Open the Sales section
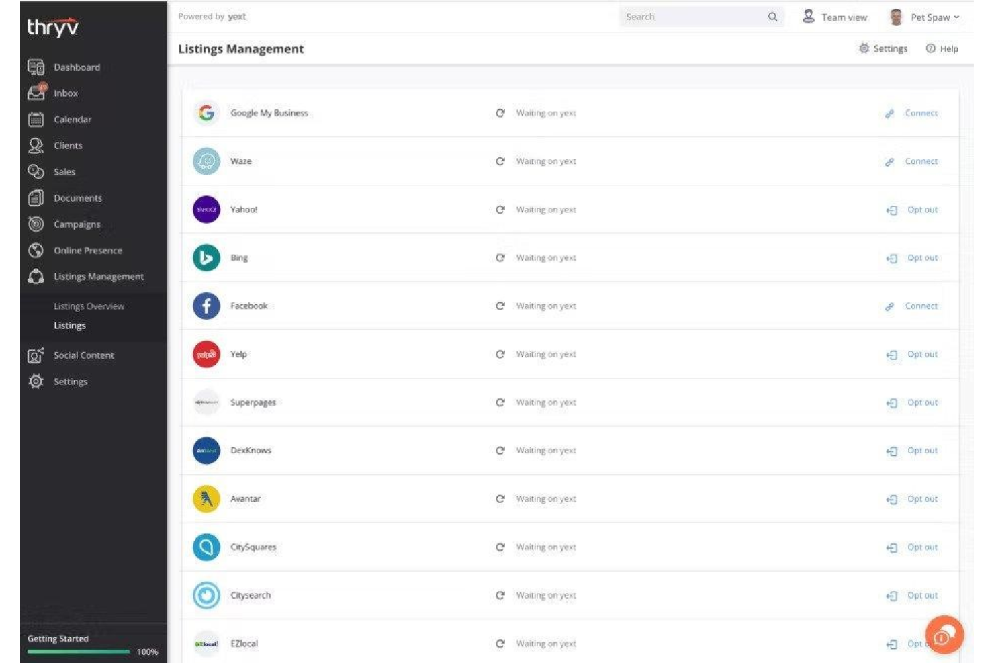Viewport: 994px width, 663px height. tap(64, 172)
